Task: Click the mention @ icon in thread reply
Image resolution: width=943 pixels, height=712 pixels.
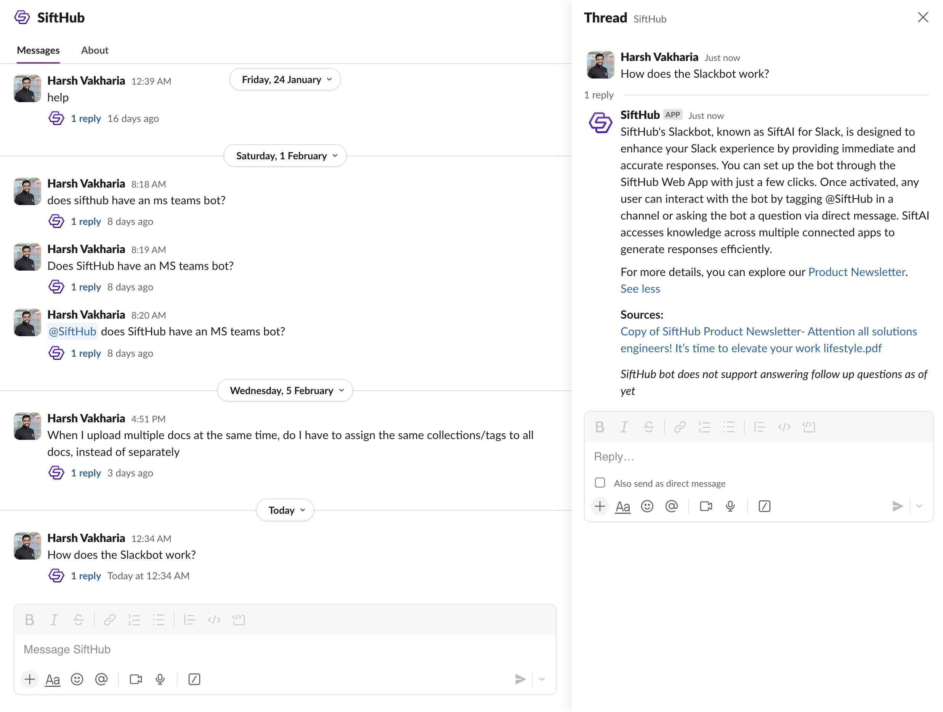Action: 672,506
